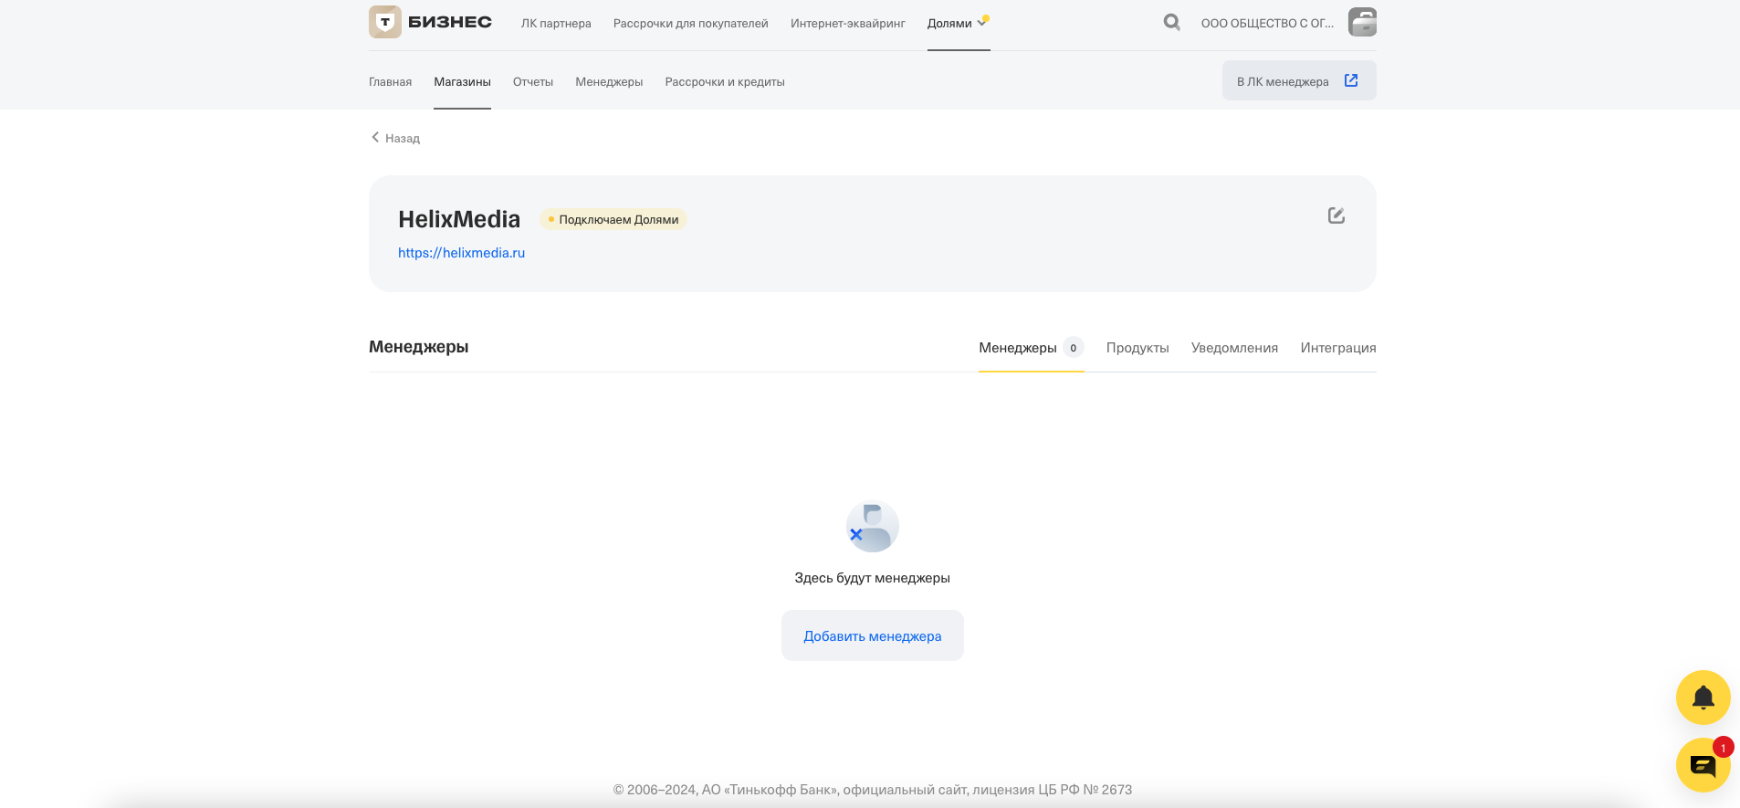Select the Главная tab
Screen dimensions: 1740x808
point(390,82)
